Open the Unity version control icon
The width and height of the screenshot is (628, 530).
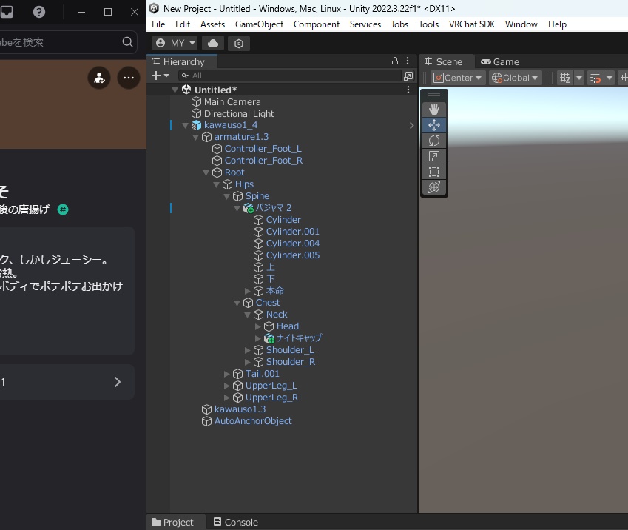[239, 43]
